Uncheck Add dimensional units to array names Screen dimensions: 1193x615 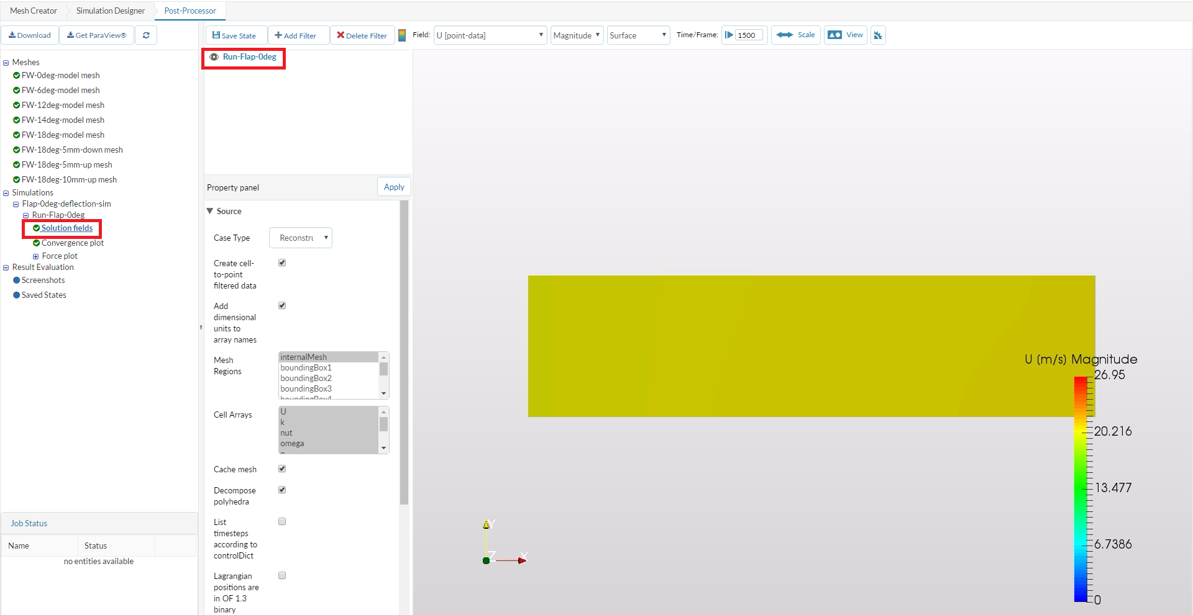click(282, 305)
